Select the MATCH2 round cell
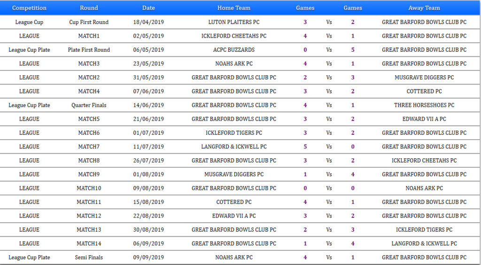 point(89,77)
